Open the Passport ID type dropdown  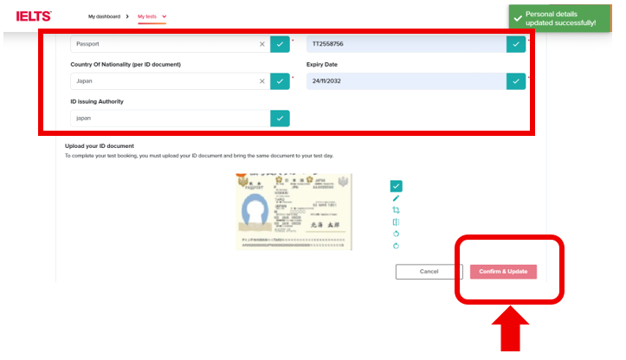click(x=165, y=43)
